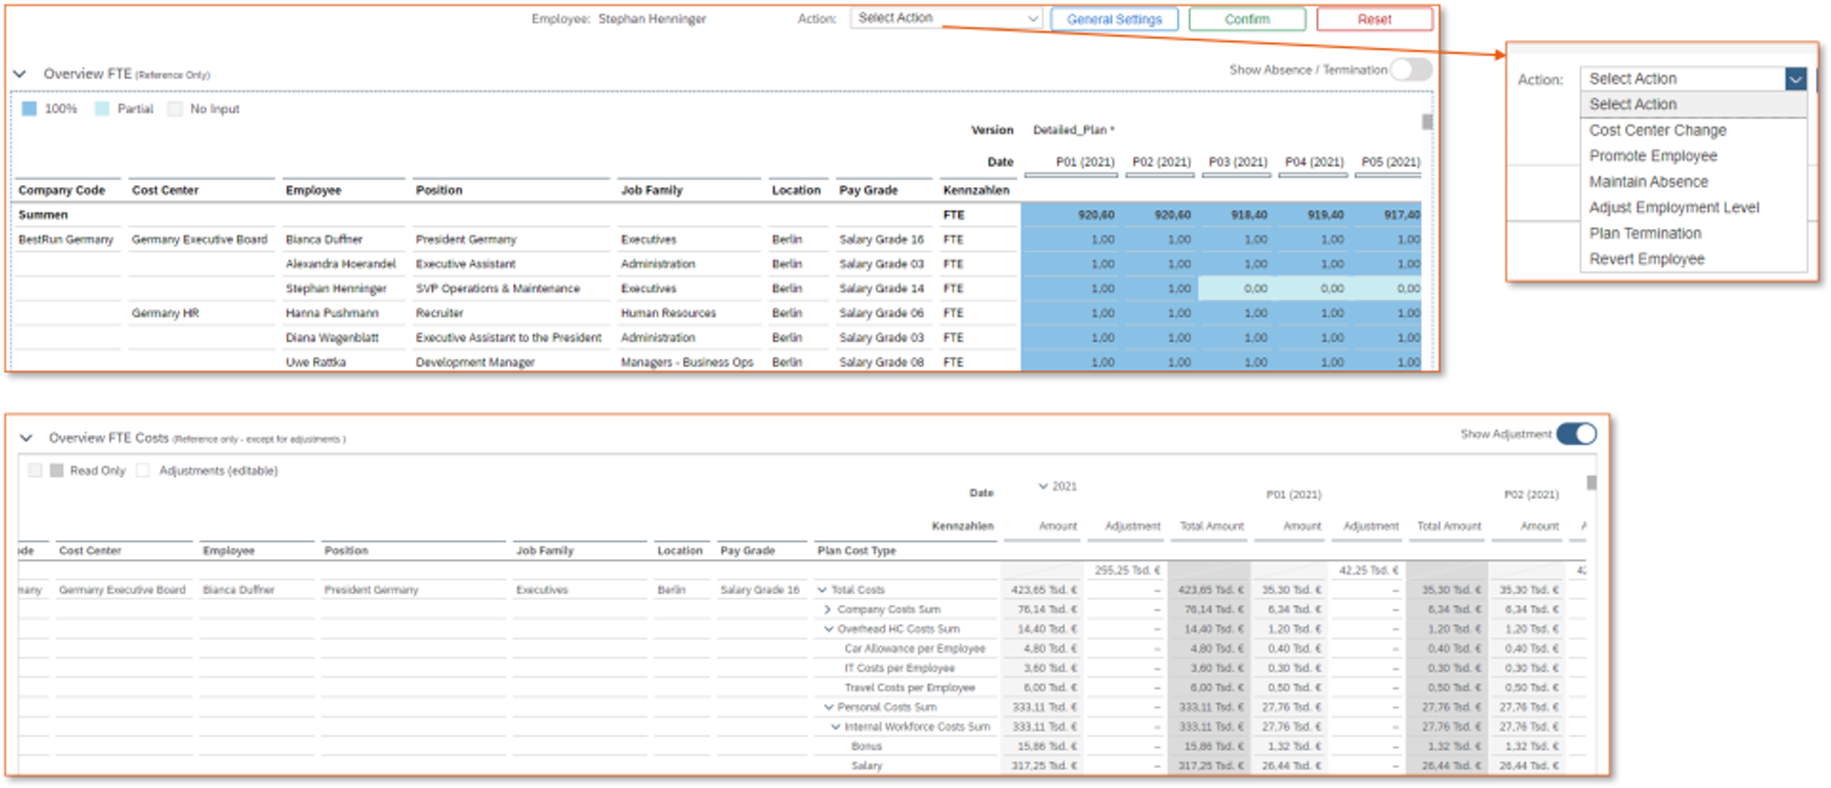Select Plan Termination from the action list
1831x788 pixels.
click(x=1645, y=233)
